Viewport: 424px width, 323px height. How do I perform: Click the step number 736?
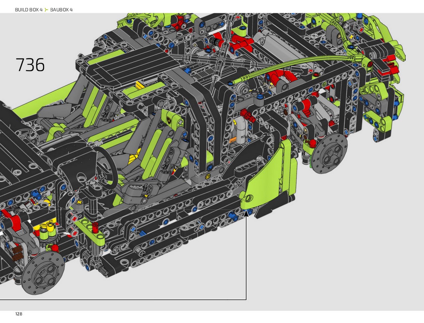30,65
